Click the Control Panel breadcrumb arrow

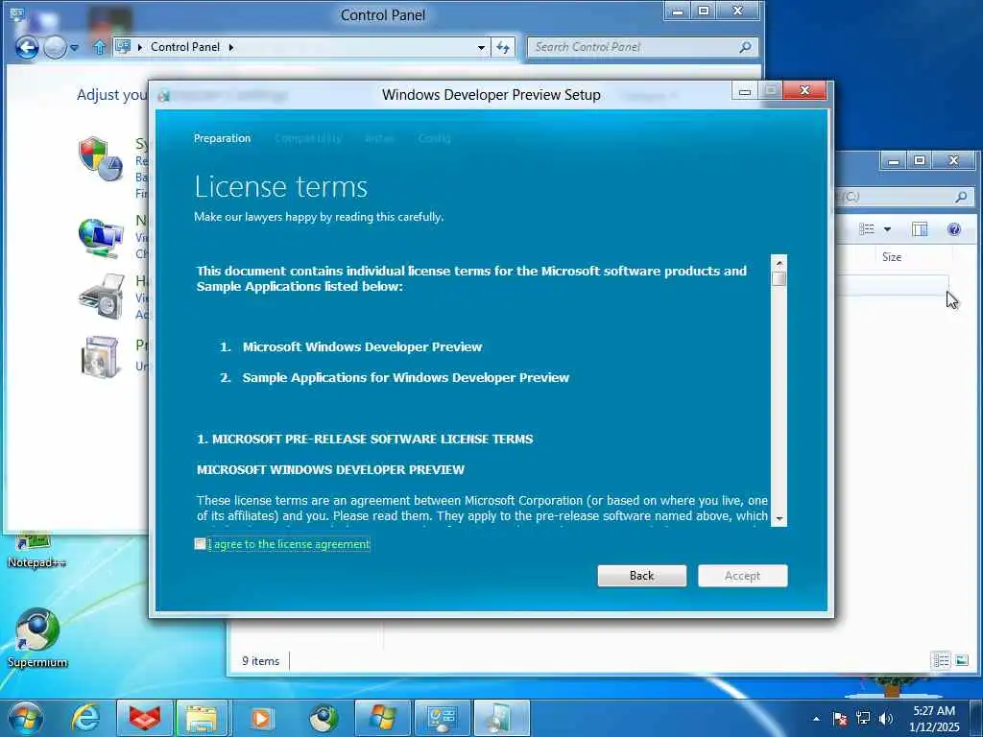[231, 47]
